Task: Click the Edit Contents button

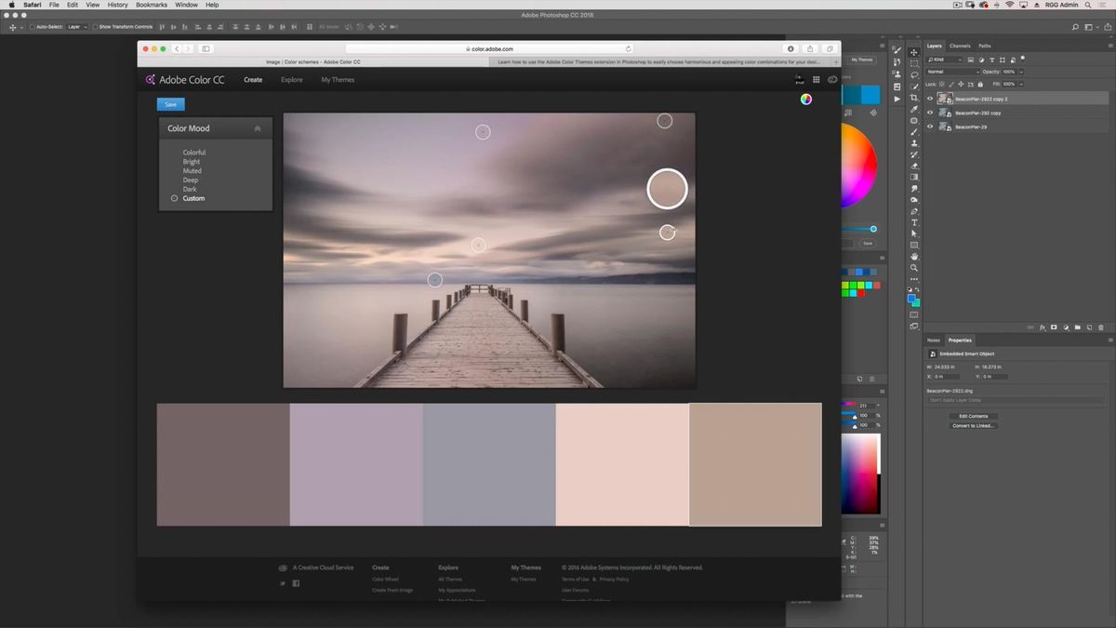Action: point(974,416)
